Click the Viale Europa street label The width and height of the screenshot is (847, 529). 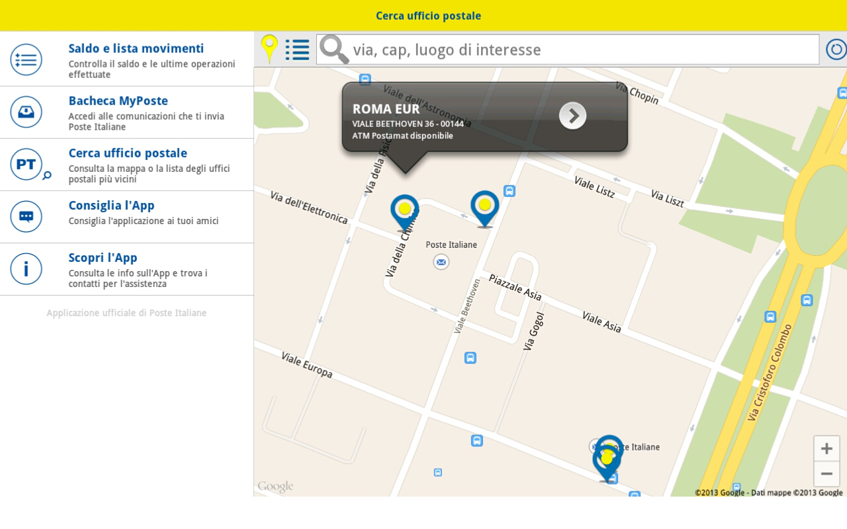tap(306, 365)
